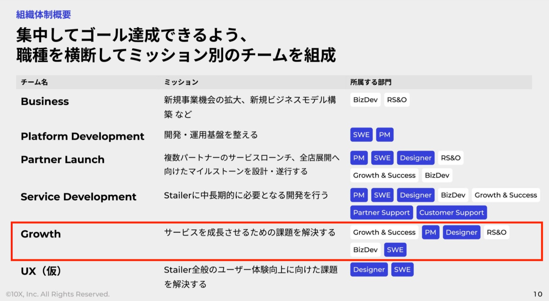549x301 pixels.
Task: Click the 組織体制概要 section label
Action: pyautogui.click(x=43, y=14)
